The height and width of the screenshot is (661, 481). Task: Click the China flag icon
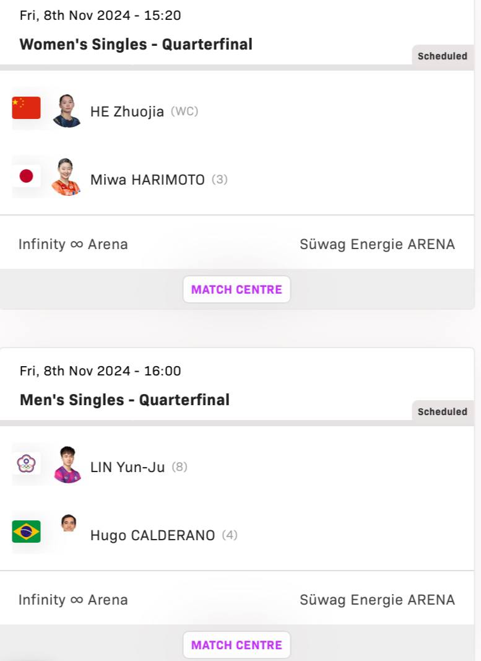pyautogui.click(x=26, y=108)
